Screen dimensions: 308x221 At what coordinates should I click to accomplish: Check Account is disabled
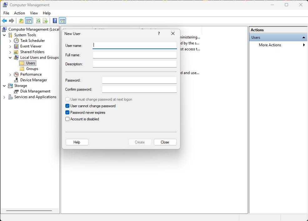pyautogui.click(x=67, y=119)
